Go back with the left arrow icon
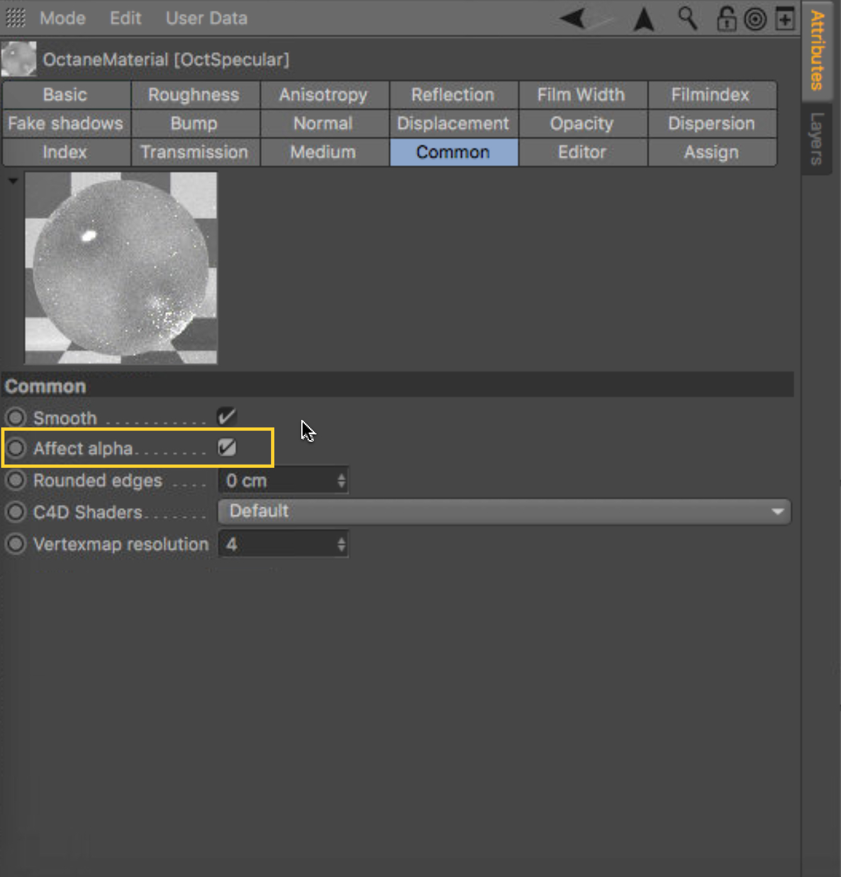This screenshot has height=877, width=841. point(573,18)
